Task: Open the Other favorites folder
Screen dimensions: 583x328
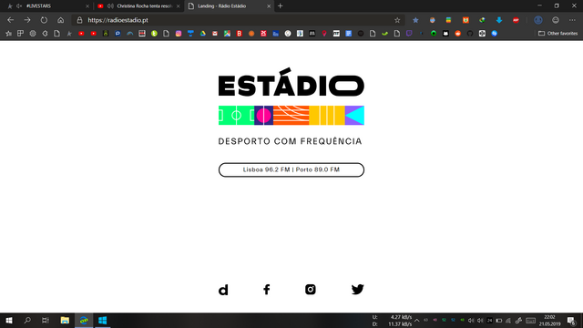Action: (x=558, y=34)
